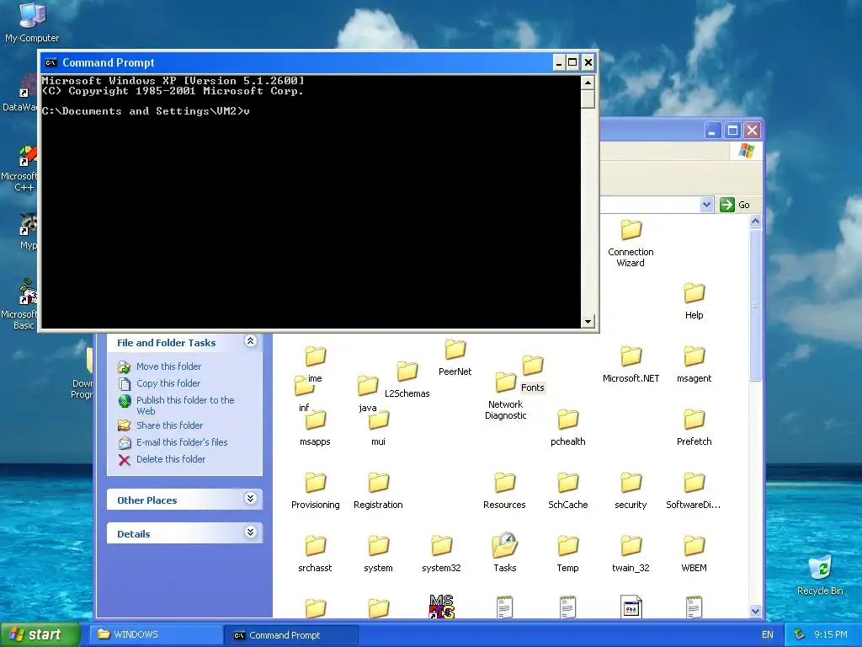Open the Microsoft.NET folder
The height and width of the screenshot is (647, 862).
[631, 364]
